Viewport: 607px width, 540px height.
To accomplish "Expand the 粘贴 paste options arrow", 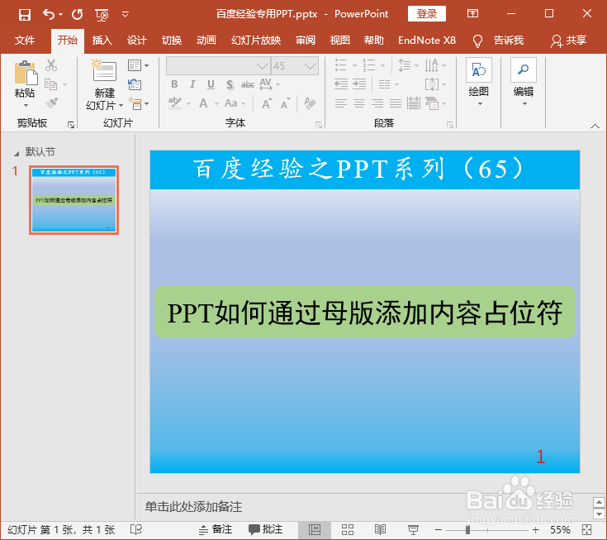I will 26,106.
